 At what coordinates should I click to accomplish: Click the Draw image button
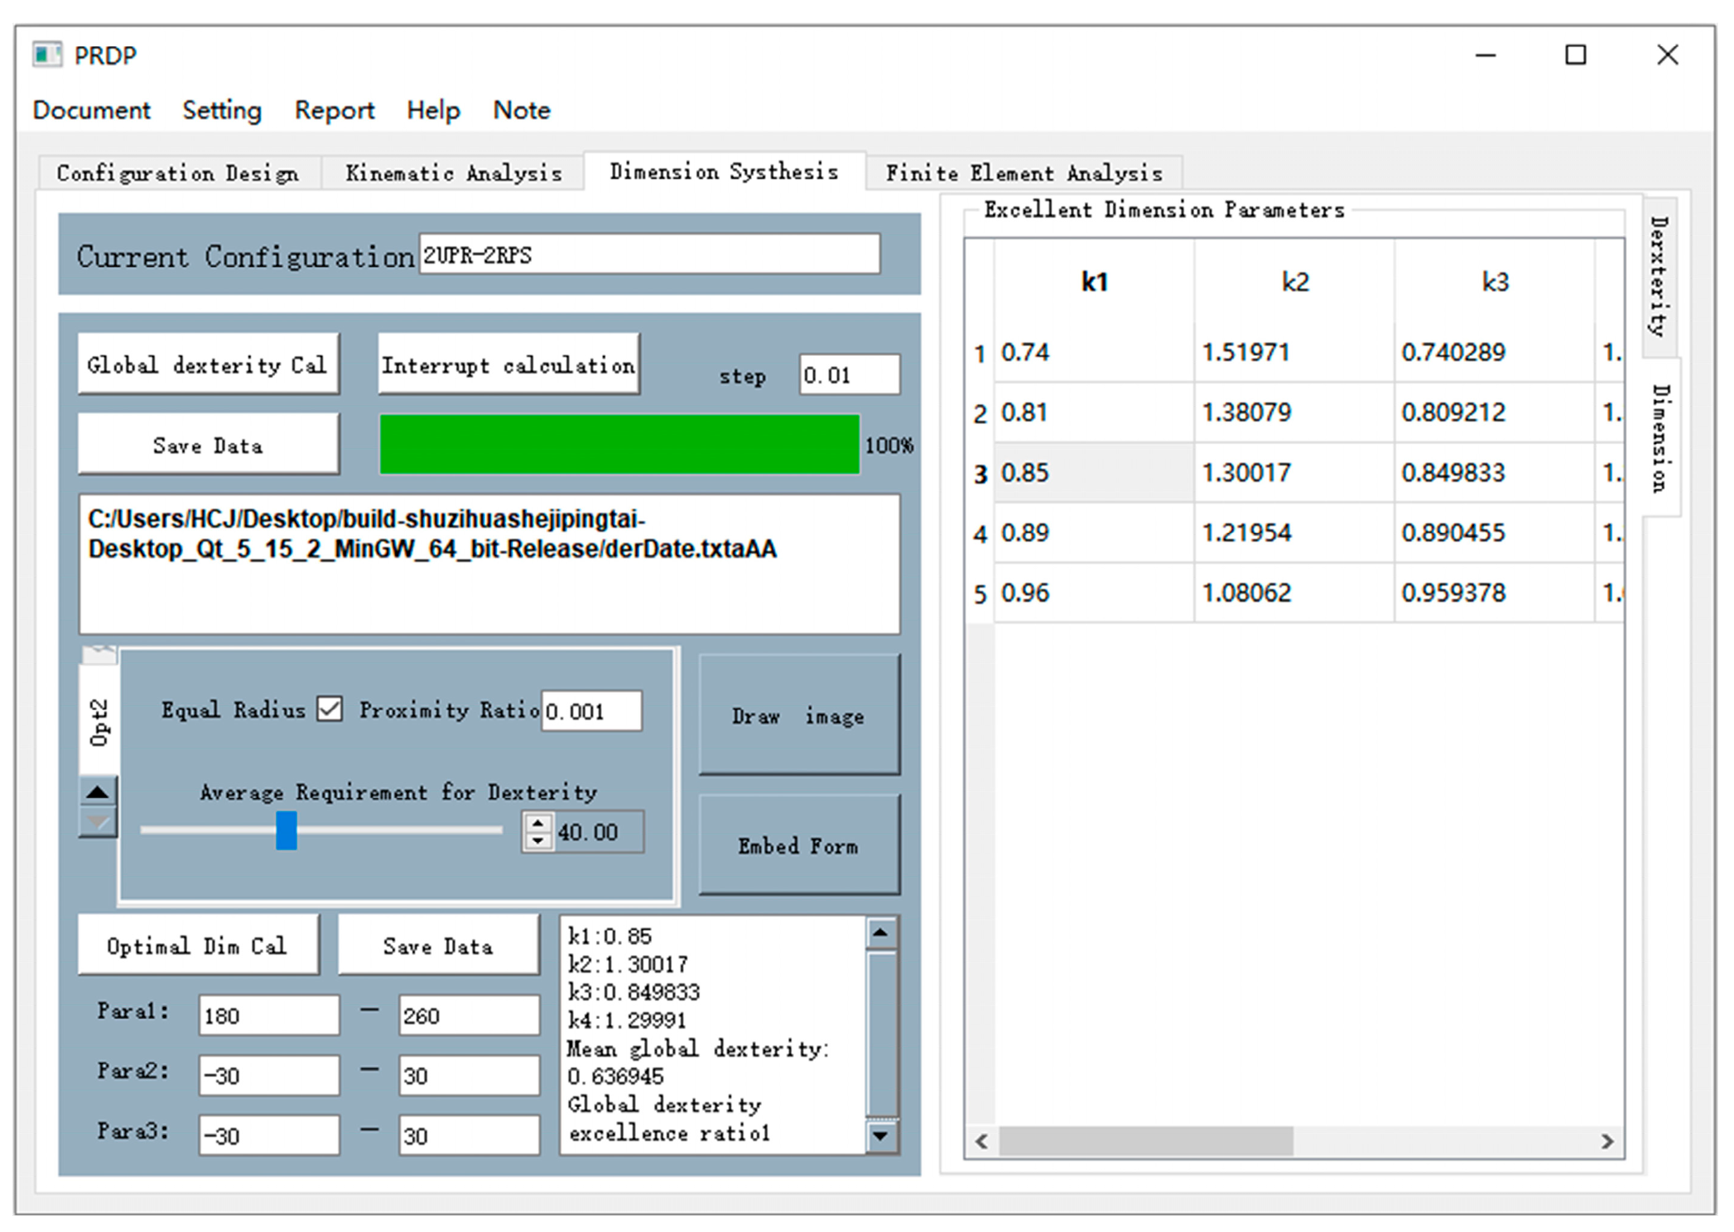click(x=798, y=716)
